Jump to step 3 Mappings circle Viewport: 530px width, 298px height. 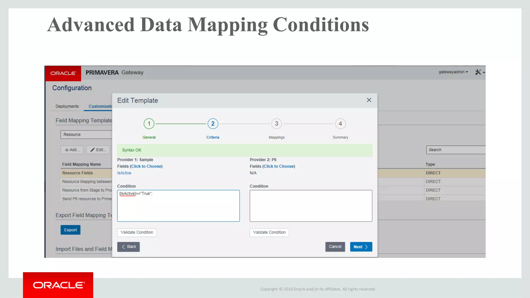[276, 124]
